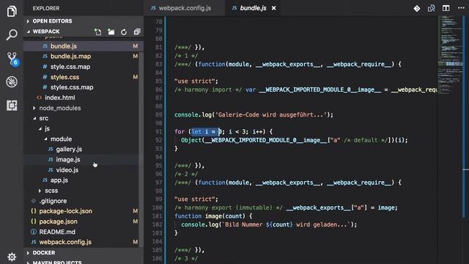
Task: Open the Manage gear menu
Action: [12, 257]
